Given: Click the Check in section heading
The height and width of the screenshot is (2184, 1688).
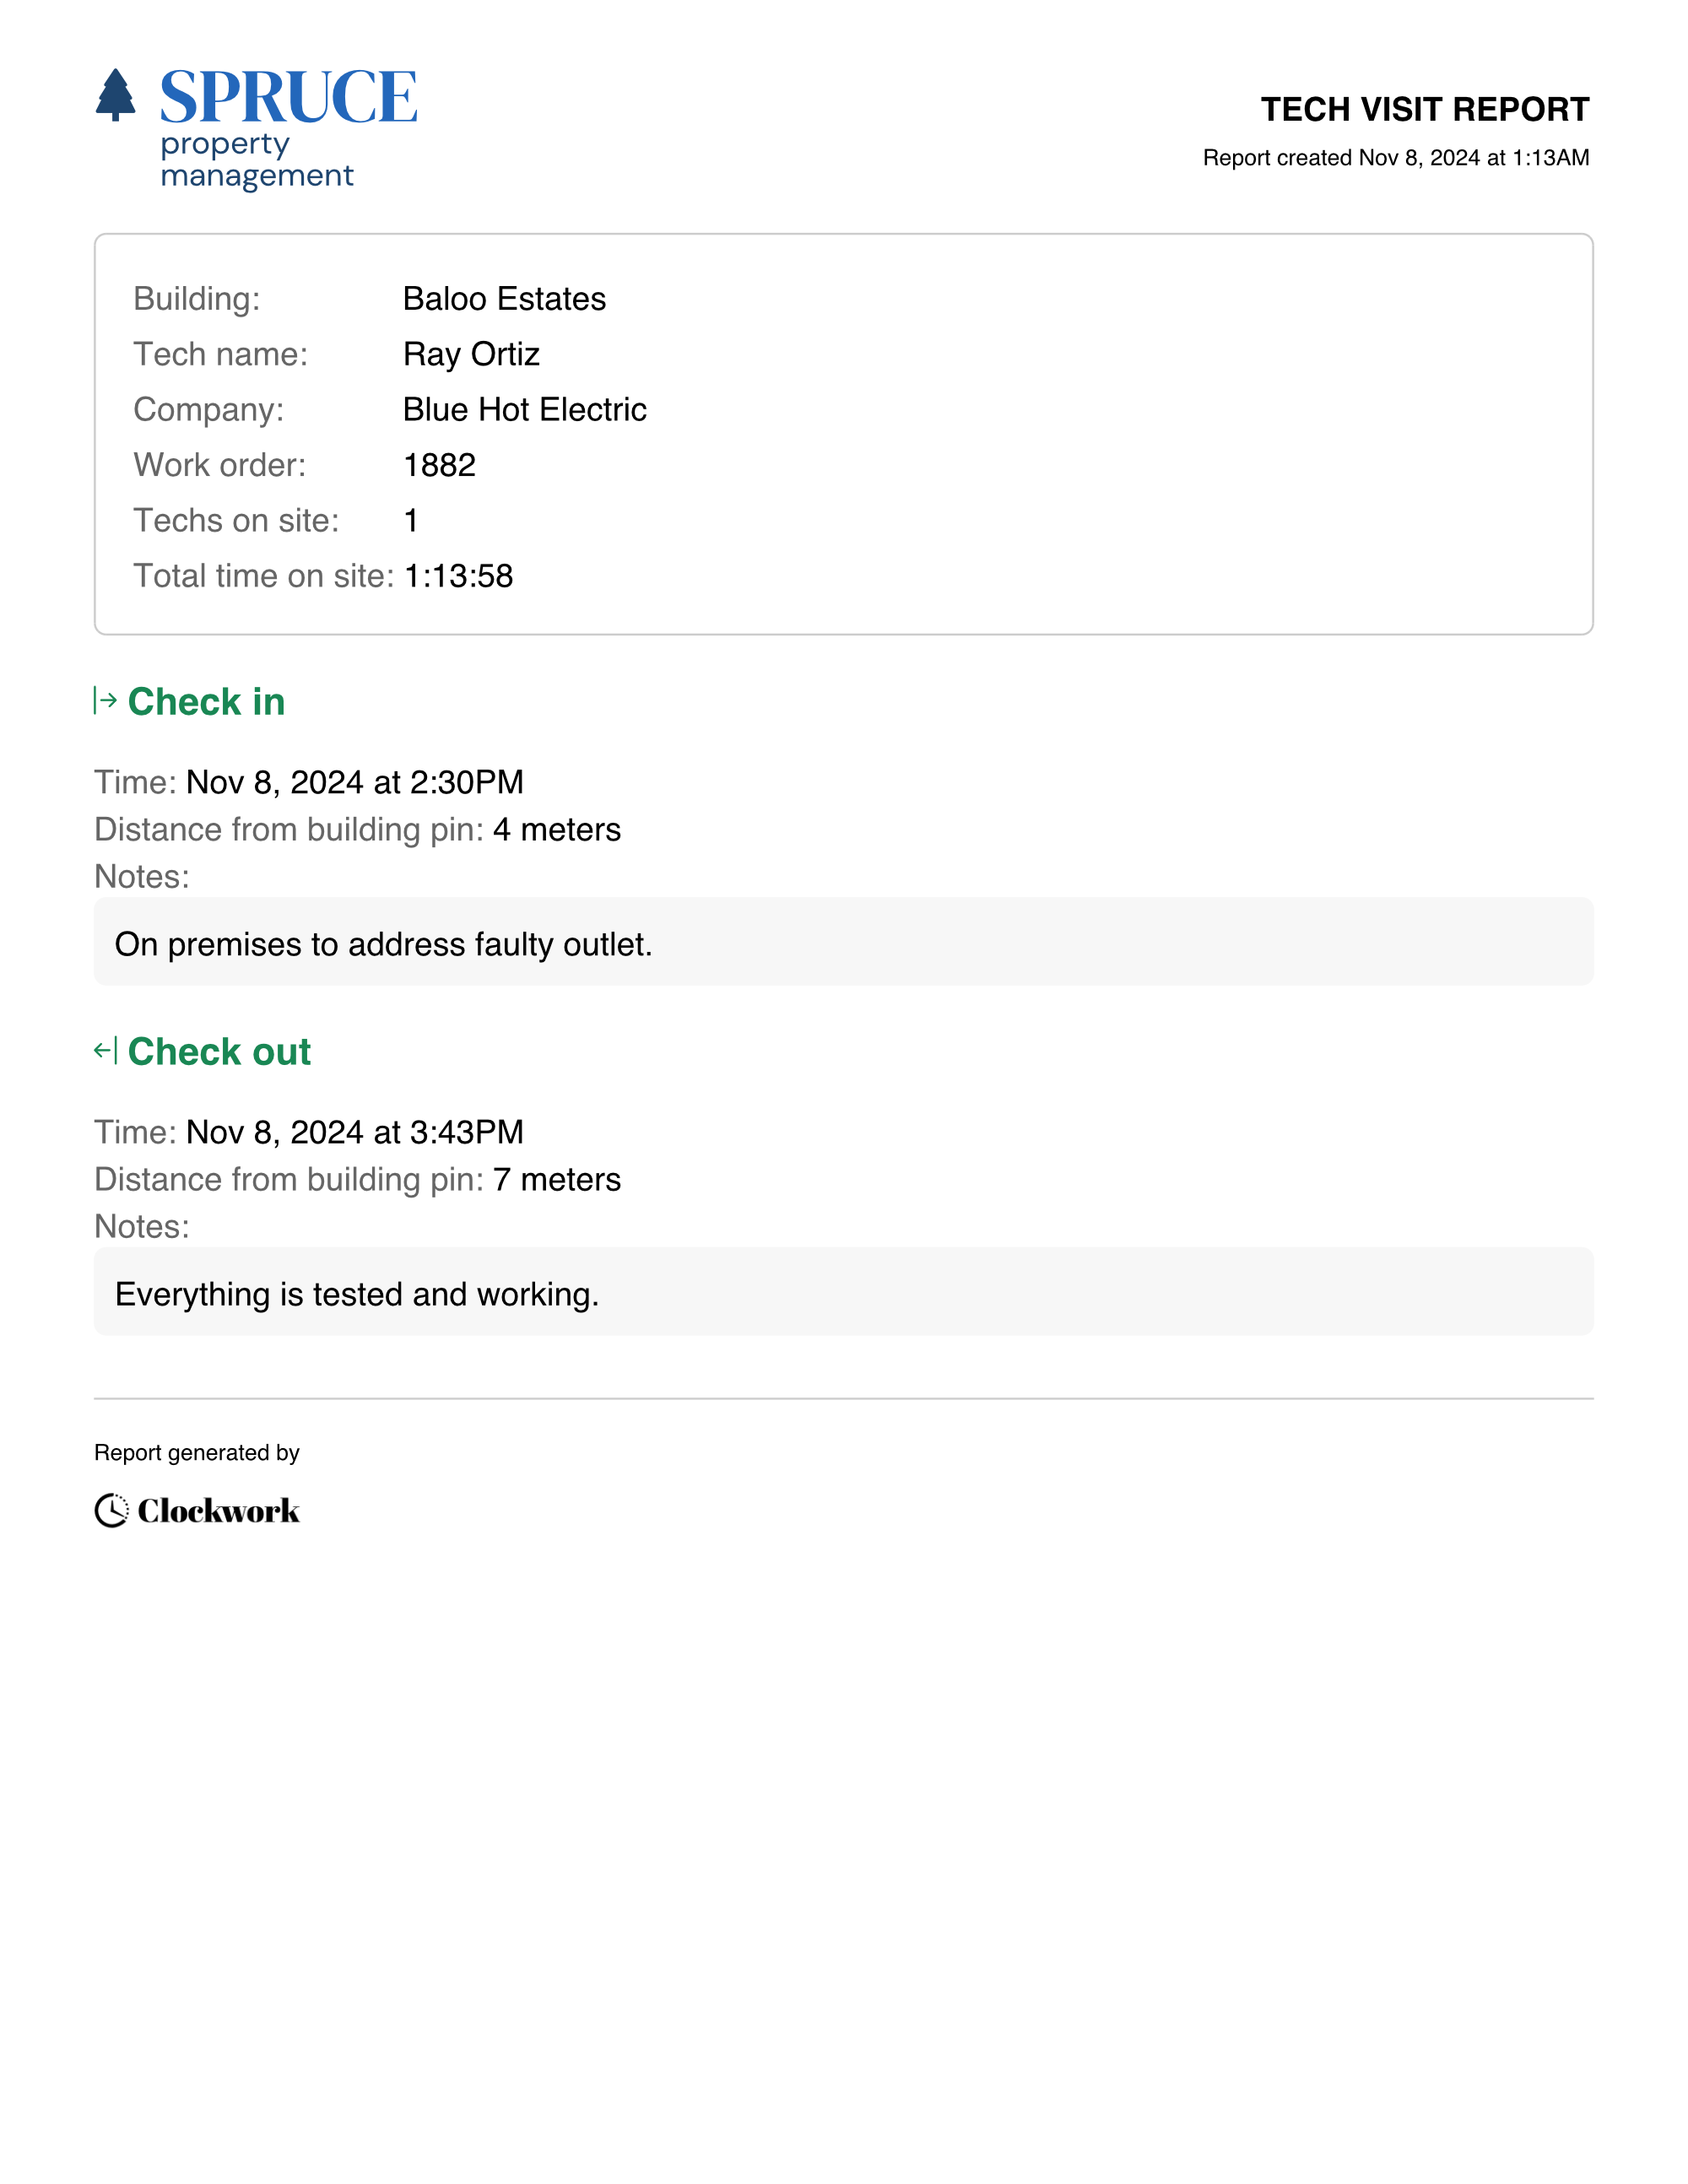Looking at the screenshot, I should click(x=206, y=702).
